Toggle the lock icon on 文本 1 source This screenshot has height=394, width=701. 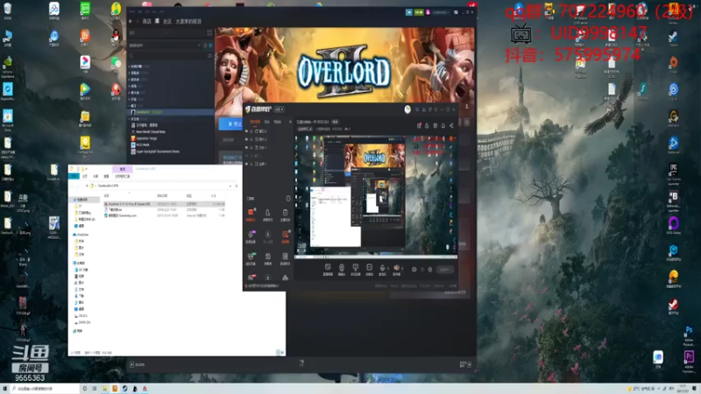tap(251, 147)
